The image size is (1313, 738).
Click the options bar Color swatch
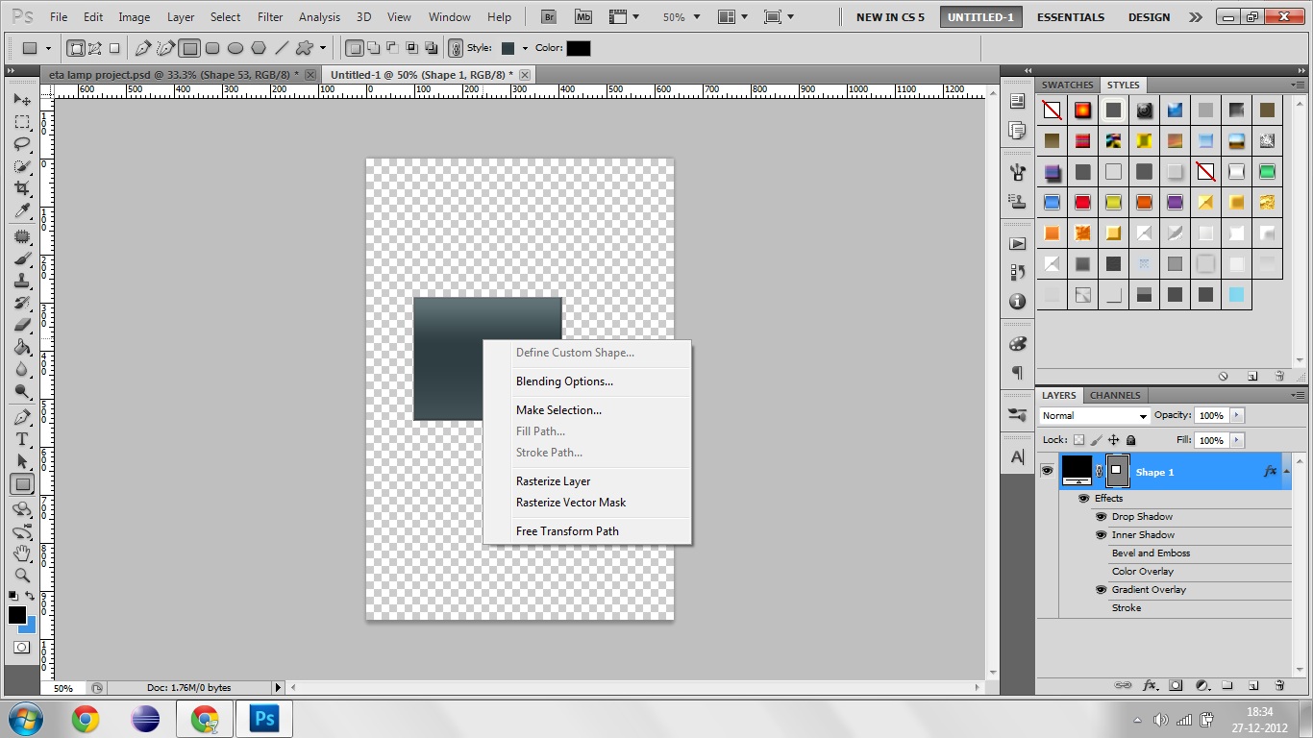[x=578, y=48]
